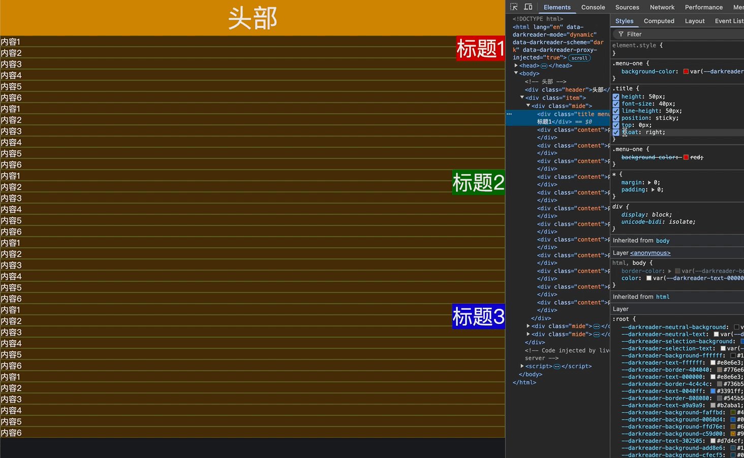The width and height of the screenshot is (744, 458).
Task: Expand the head element node
Action: tap(516, 66)
